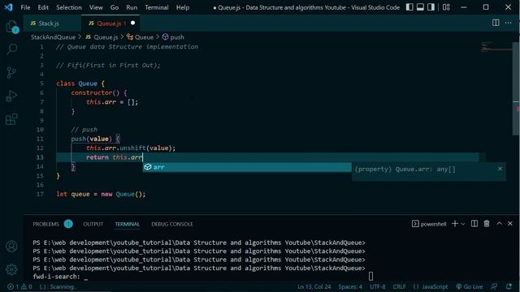Click StackAndQueue breadcrumb folder
The width and height of the screenshot is (520, 292).
(53, 37)
